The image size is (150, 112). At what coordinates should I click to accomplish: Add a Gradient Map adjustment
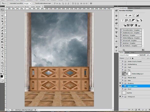point(135,25)
